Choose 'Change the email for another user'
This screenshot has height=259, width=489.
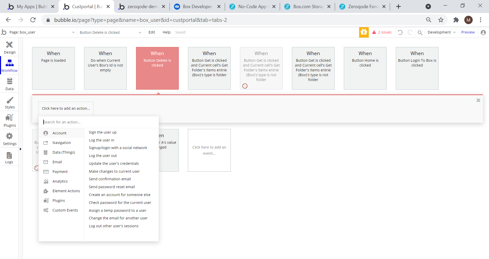[118, 218]
